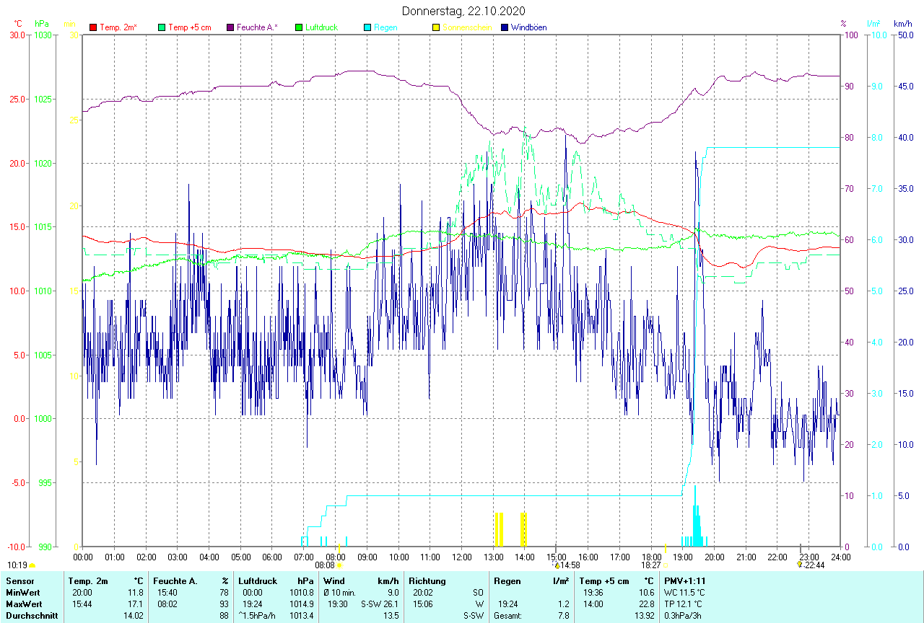
Task: Click the average pressure value '1013.4'
Action: 301,616
